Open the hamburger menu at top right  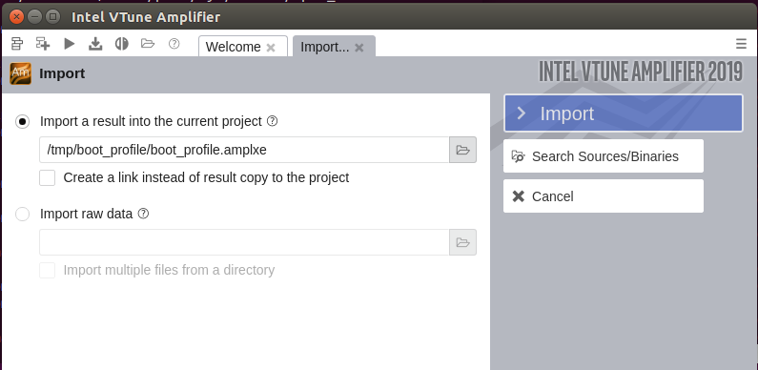(741, 44)
